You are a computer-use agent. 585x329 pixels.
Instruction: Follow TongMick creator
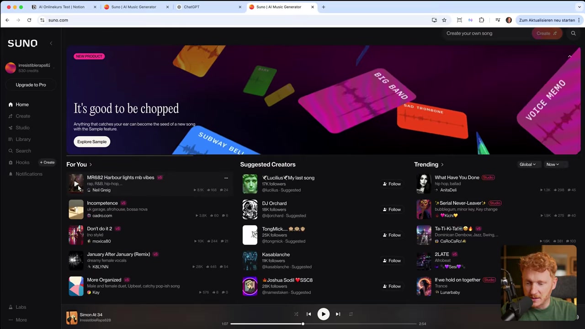392,235
